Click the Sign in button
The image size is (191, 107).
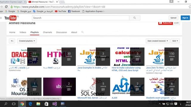pyautogui.click(x=185, y=18)
